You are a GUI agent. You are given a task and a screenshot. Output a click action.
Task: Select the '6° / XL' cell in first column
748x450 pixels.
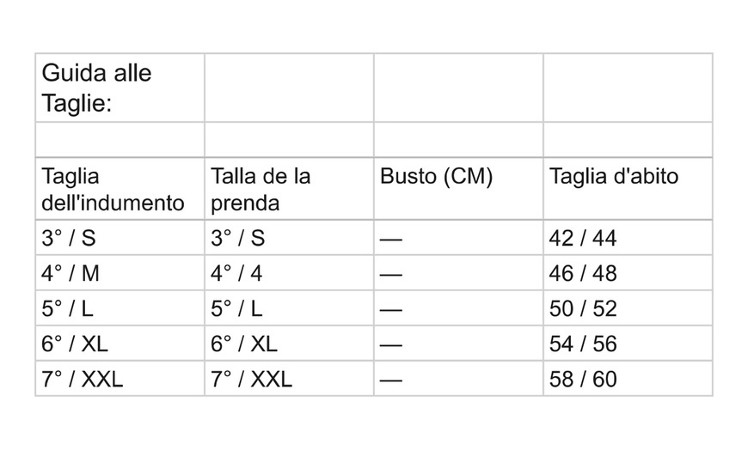point(120,344)
